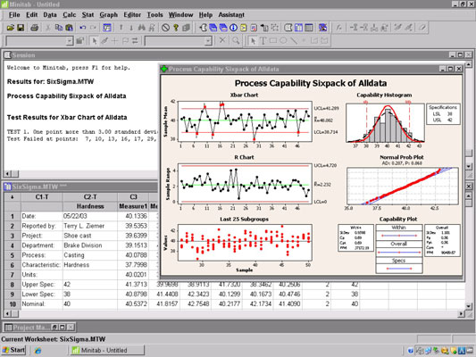
Task: Open the Window menu
Action: (x=180, y=15)
